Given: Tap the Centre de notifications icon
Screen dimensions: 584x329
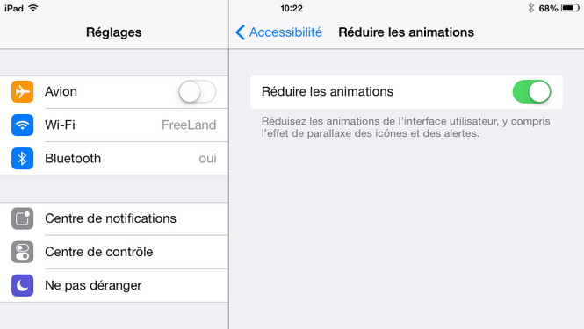Looking at the screenshot, I should pos(22,218).
